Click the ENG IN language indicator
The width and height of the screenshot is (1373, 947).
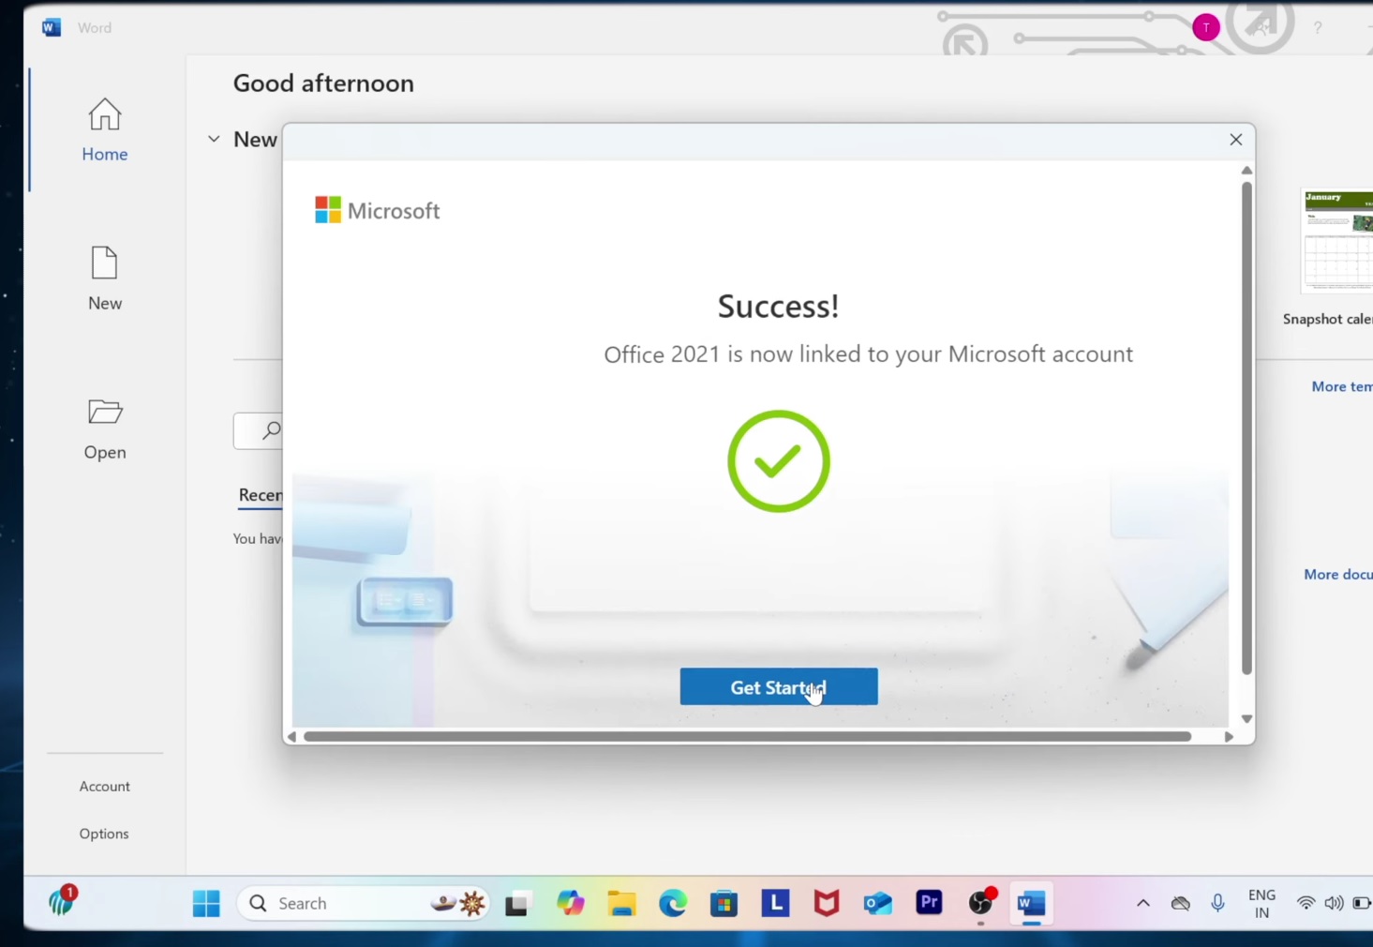[x=1261, y=904]
